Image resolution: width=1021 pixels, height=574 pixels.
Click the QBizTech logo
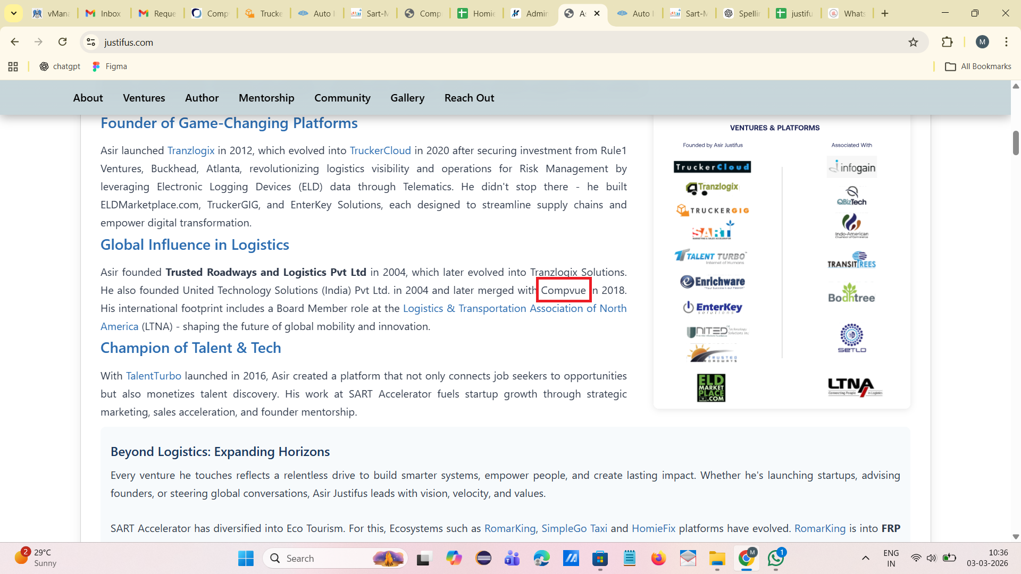tap(852, 196)
